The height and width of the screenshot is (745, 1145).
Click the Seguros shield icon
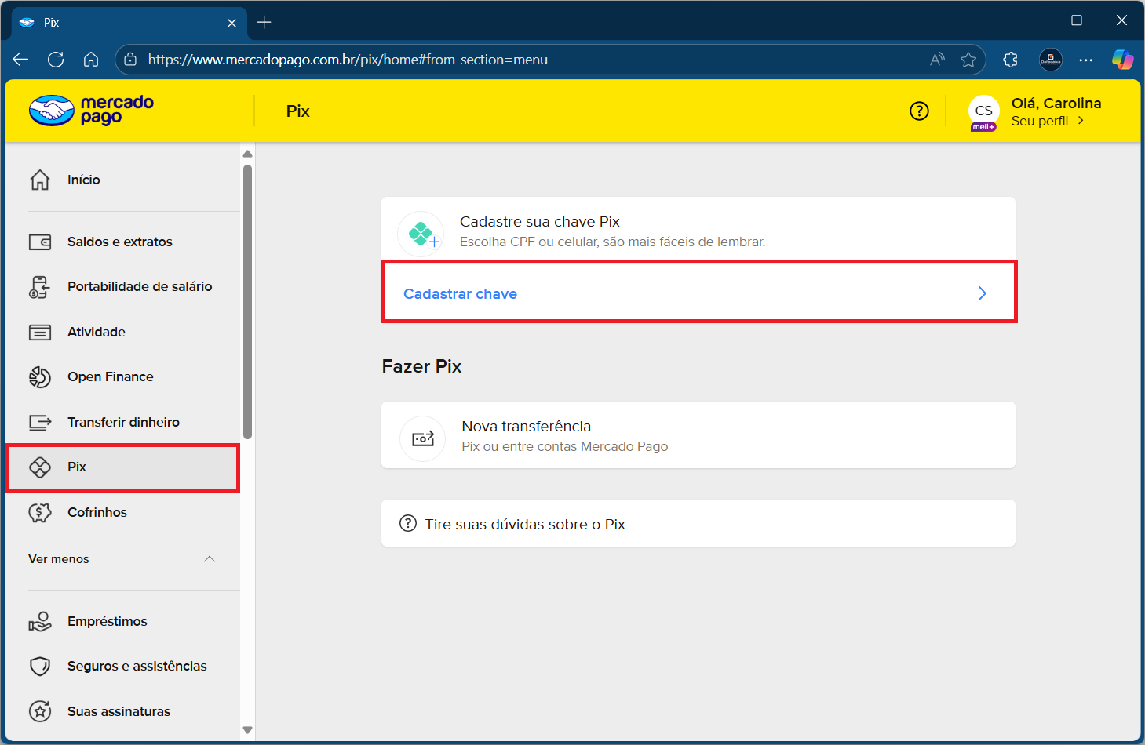coord(40,667)
